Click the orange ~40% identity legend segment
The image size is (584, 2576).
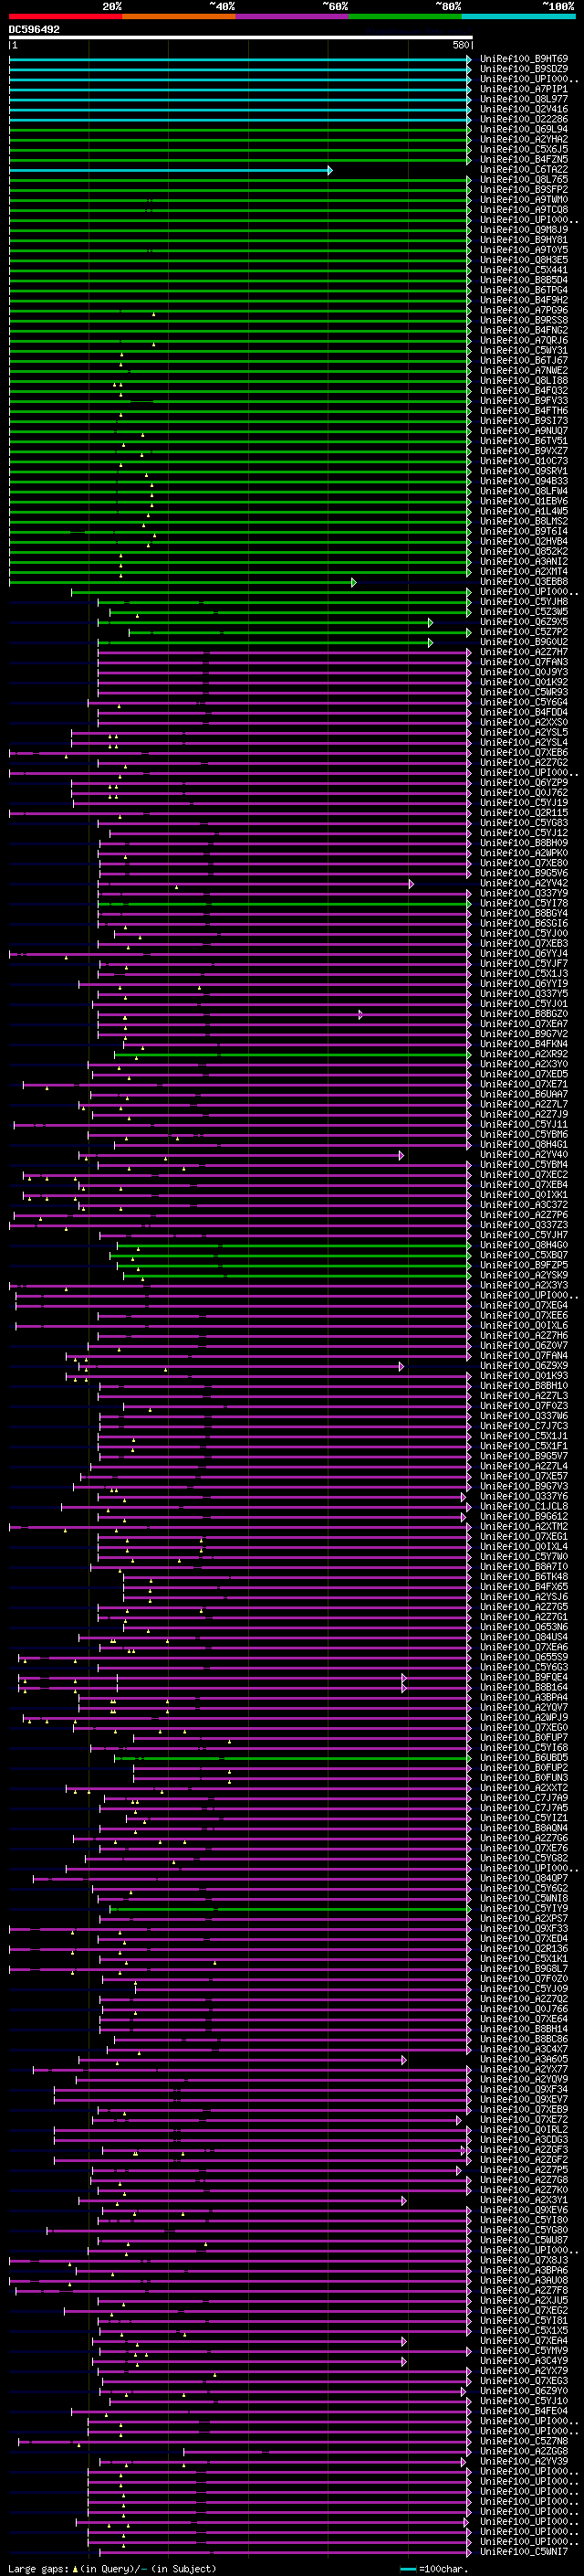(179, 16)
